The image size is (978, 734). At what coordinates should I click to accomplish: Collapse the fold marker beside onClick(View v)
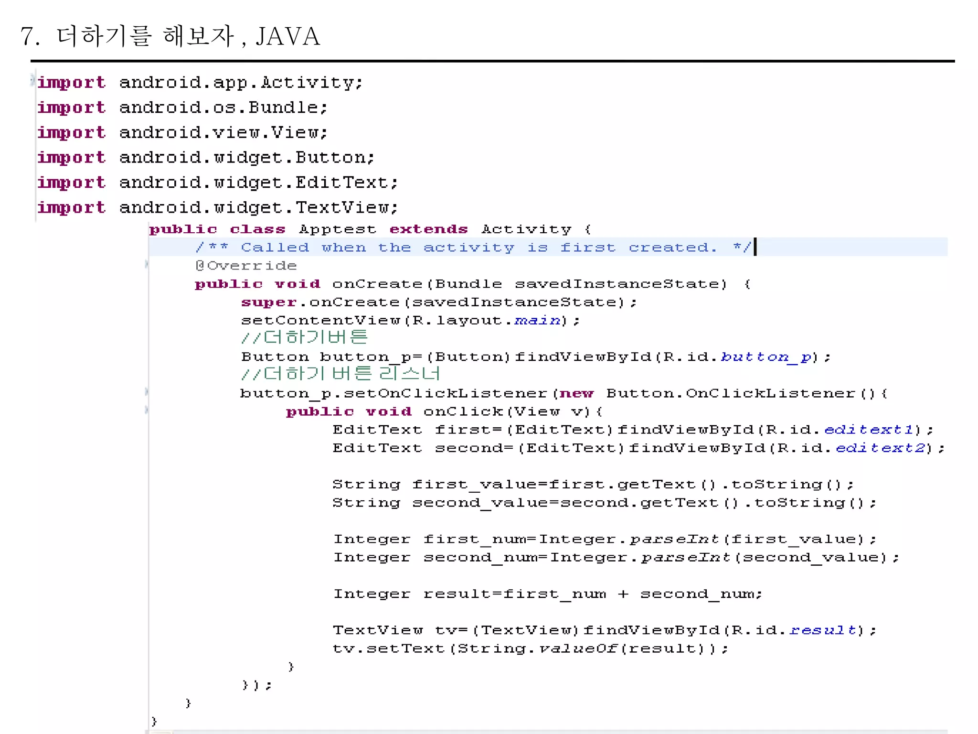click(147, 410)
